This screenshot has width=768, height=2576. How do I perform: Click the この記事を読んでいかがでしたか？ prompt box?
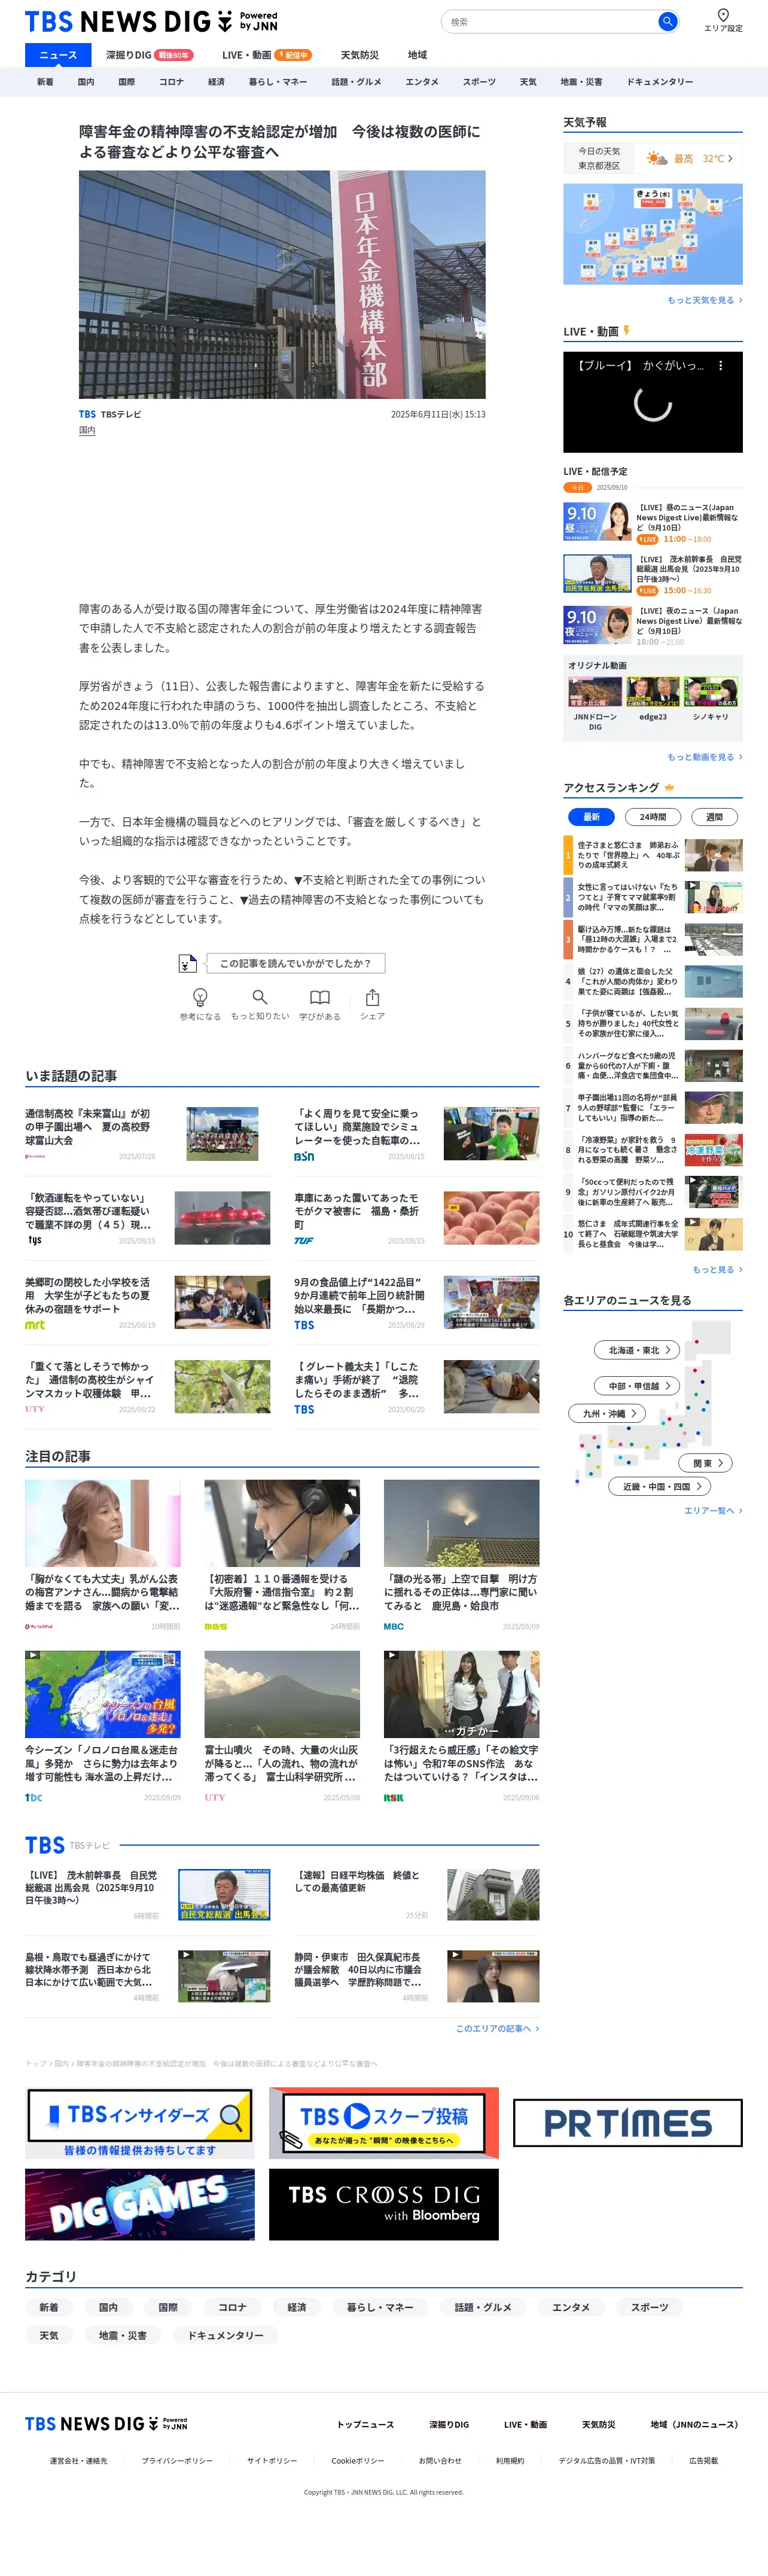(295, 963)
